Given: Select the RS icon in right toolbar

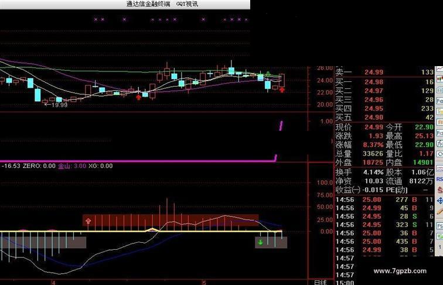Looking at the screenshot, I should [439, 179].
